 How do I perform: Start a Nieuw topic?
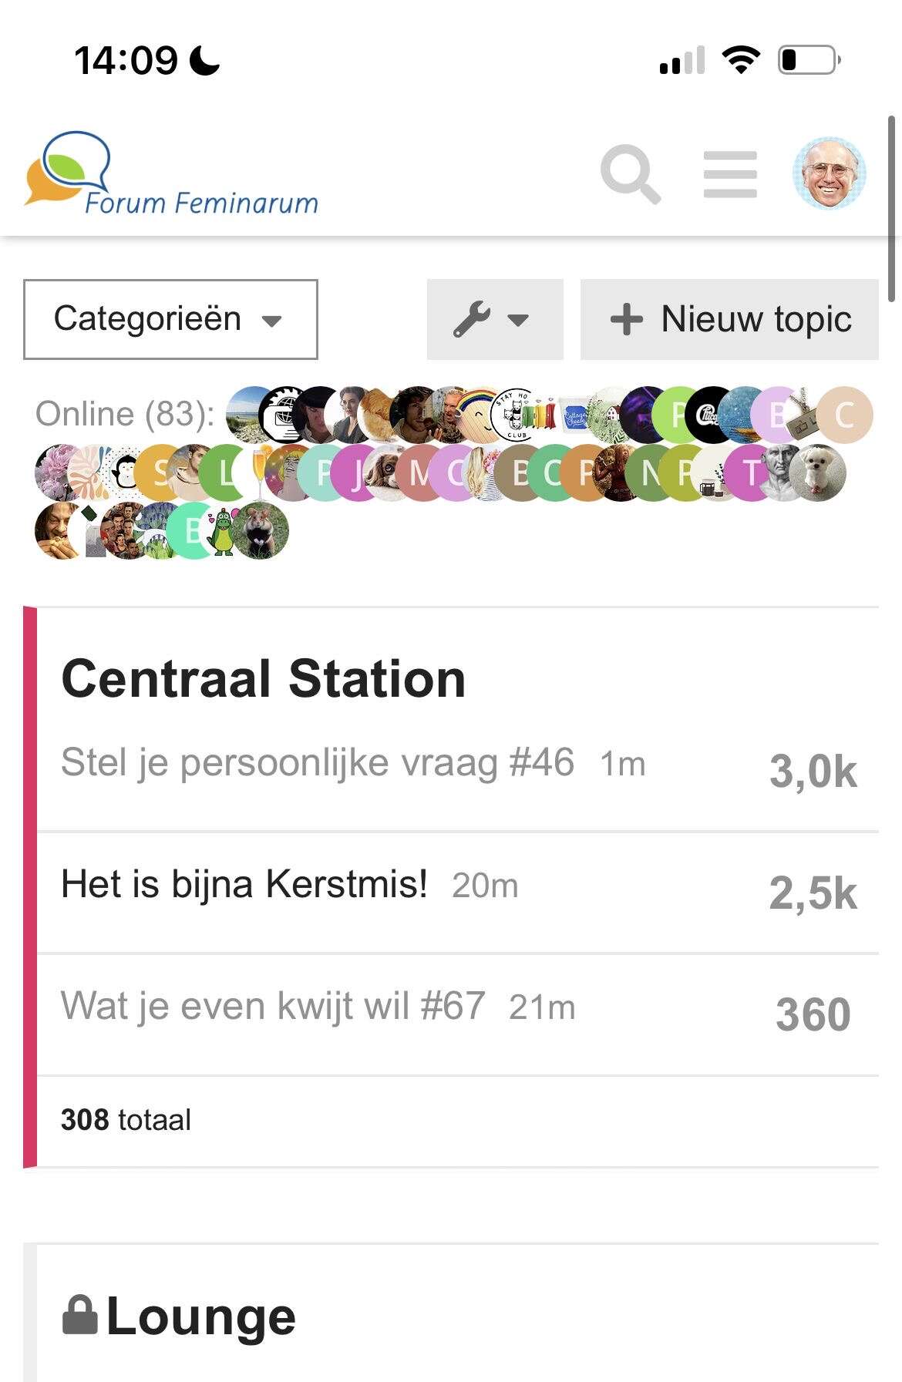[x=729, y=319]
